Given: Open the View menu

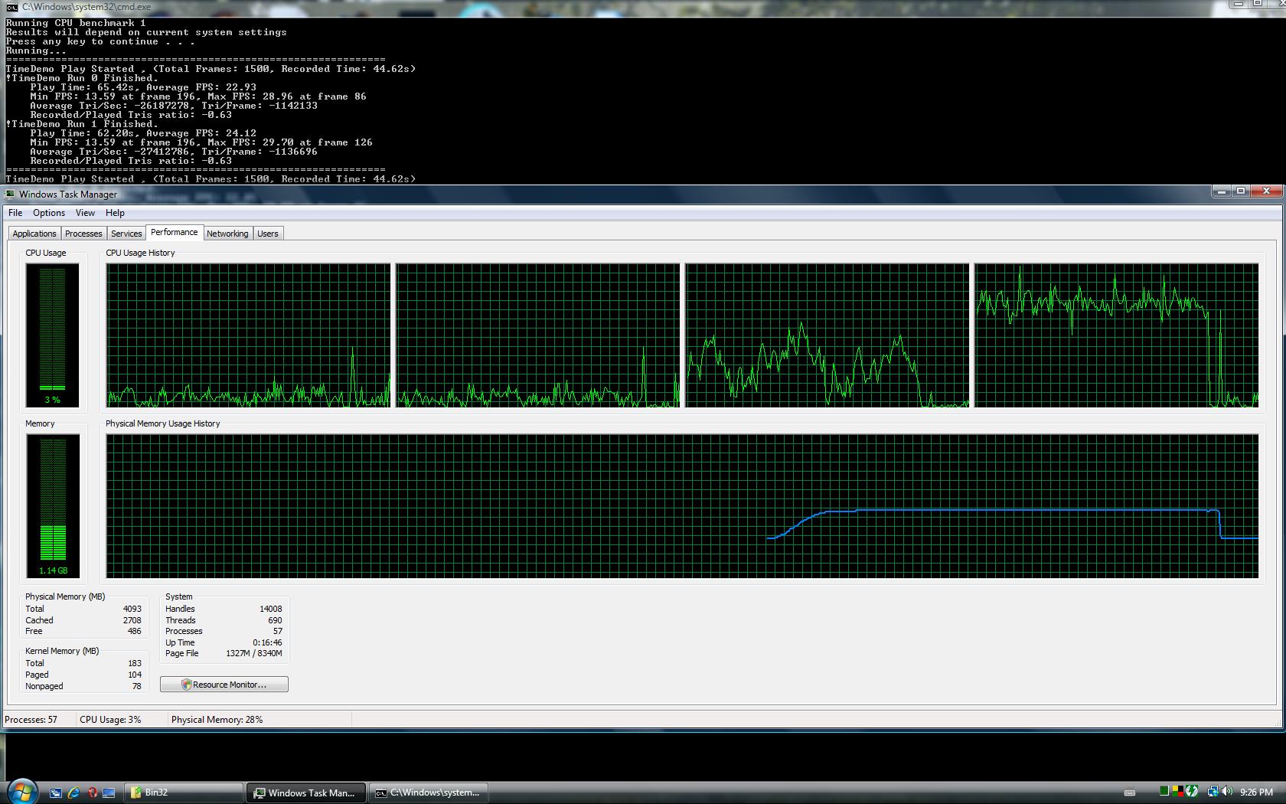Looking at the screenshot, I should click(x=85, y=213).
